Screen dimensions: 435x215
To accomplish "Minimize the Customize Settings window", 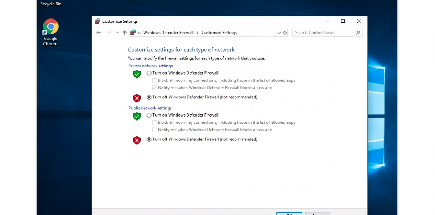I will pyautogui.click(x=327, y=21).
